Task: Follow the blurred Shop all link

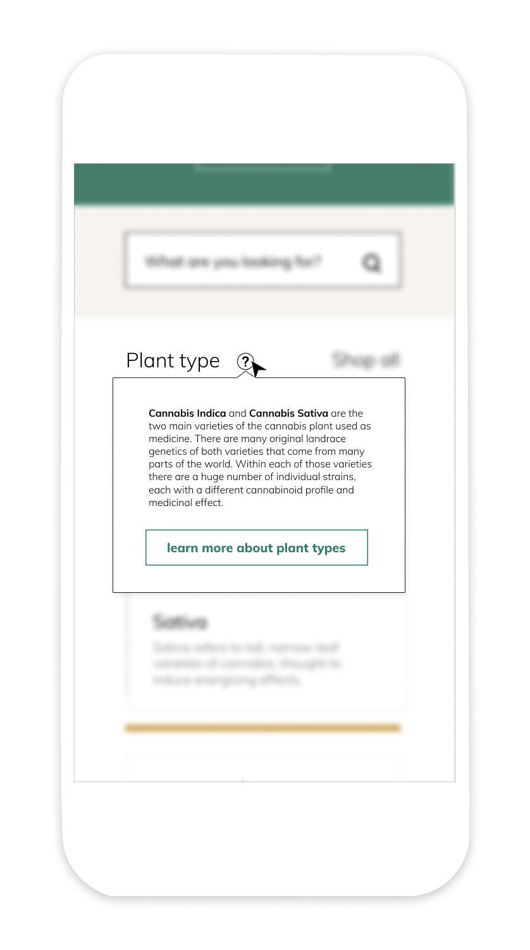Action: click(366, 360)
